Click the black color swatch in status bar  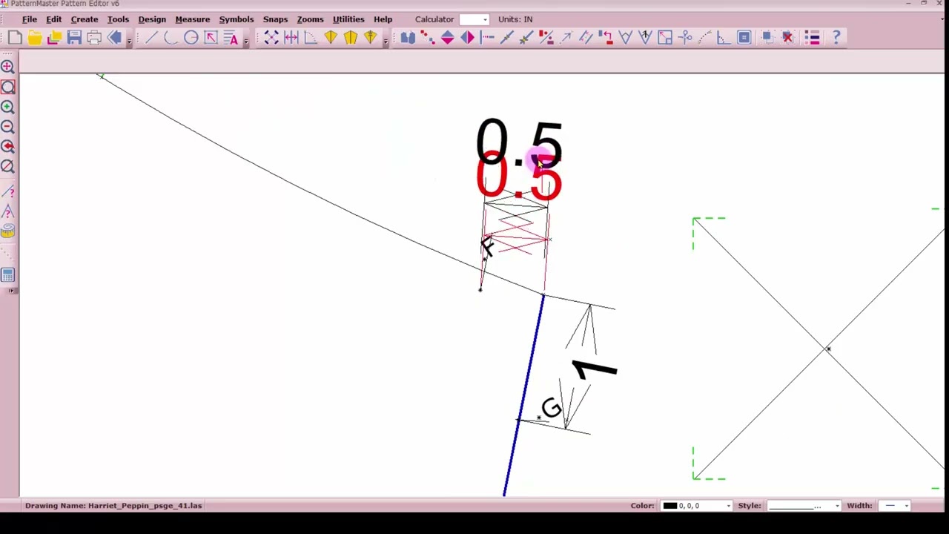669,506
